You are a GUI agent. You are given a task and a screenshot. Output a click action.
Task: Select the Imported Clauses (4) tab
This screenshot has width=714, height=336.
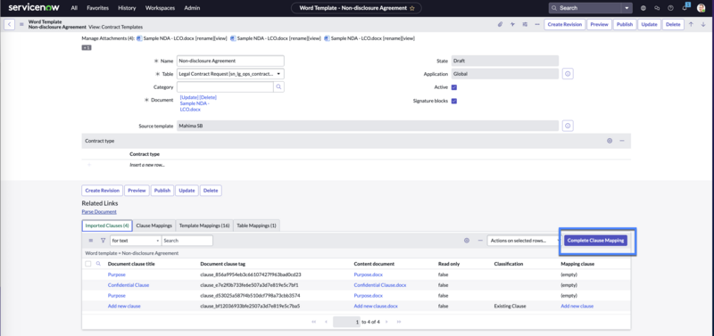point(107,225)
